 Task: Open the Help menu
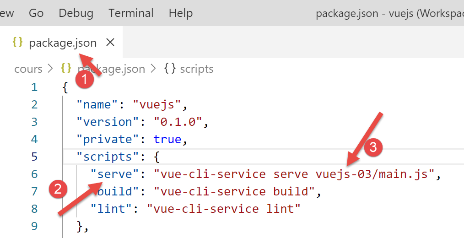coord(180,13)
